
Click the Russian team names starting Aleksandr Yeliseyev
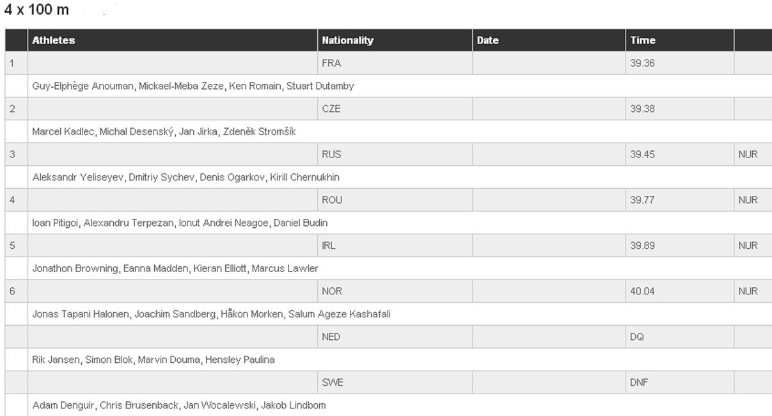(185, 177)
